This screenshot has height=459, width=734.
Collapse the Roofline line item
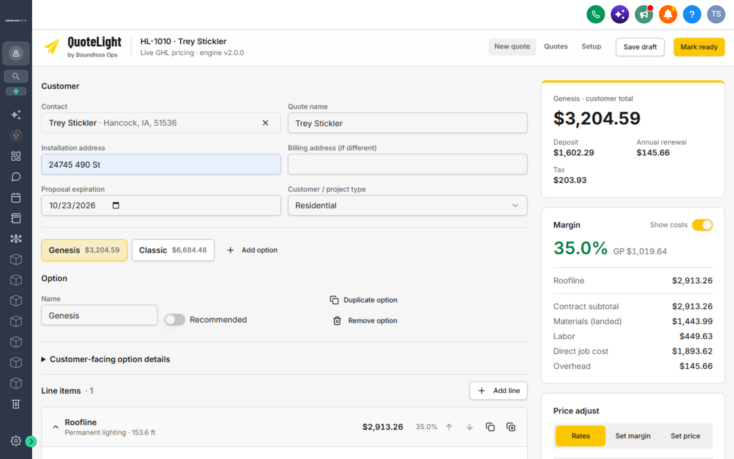pos(56,427)
